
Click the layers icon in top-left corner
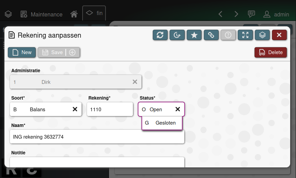click(8, 14)
